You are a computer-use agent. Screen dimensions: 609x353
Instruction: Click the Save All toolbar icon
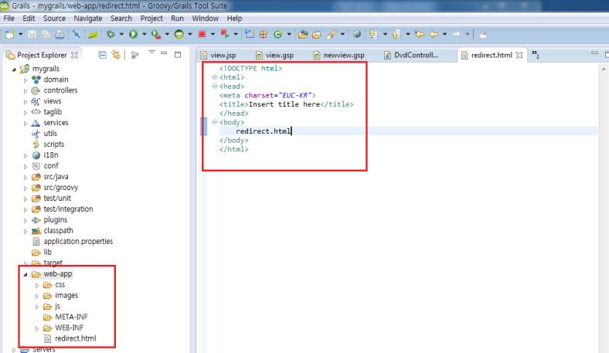(46, 35)
